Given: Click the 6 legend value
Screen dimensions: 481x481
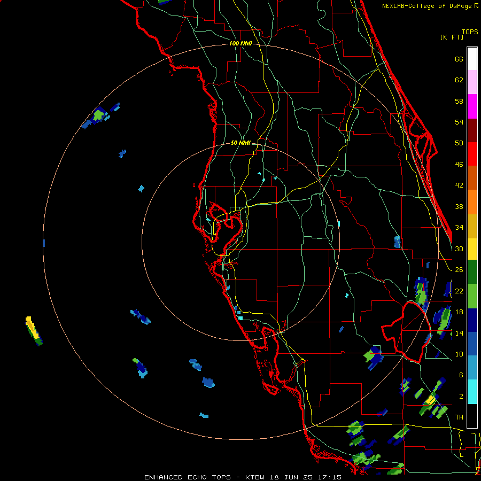Looking at the screenshot, I should pos(461,375).
